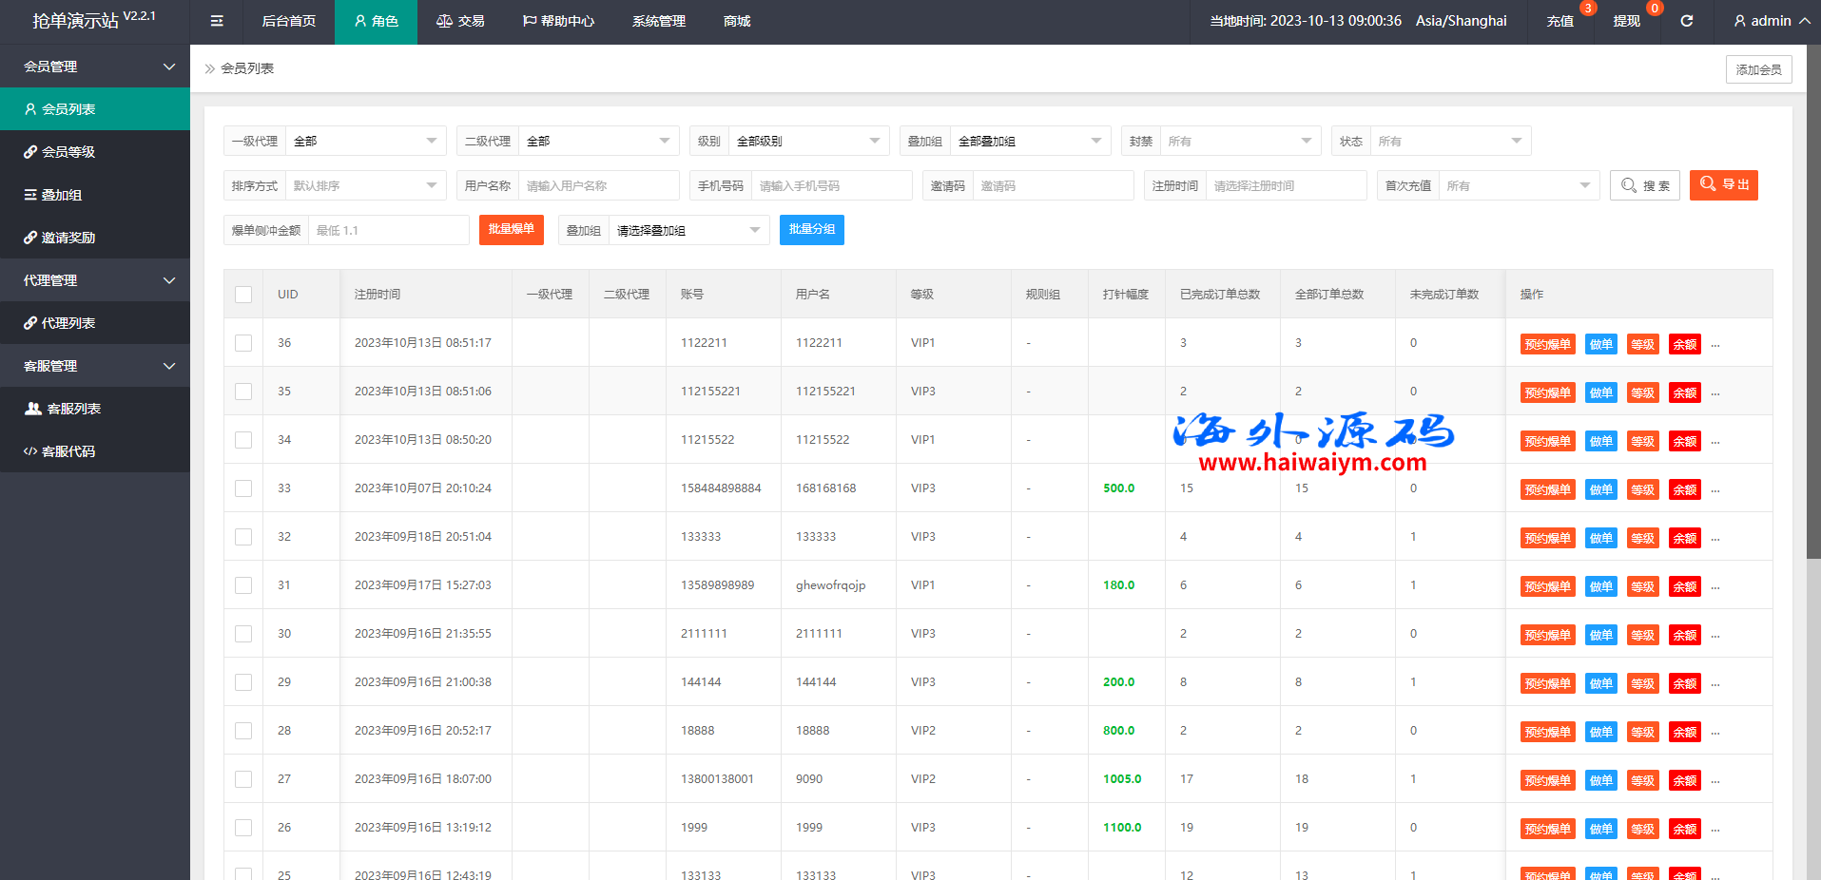
Task: Click the 添加会员 button
Action: [x=1758, y=69]
